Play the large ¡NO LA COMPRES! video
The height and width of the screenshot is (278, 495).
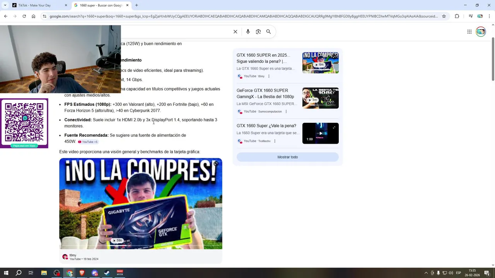point(141,203)
